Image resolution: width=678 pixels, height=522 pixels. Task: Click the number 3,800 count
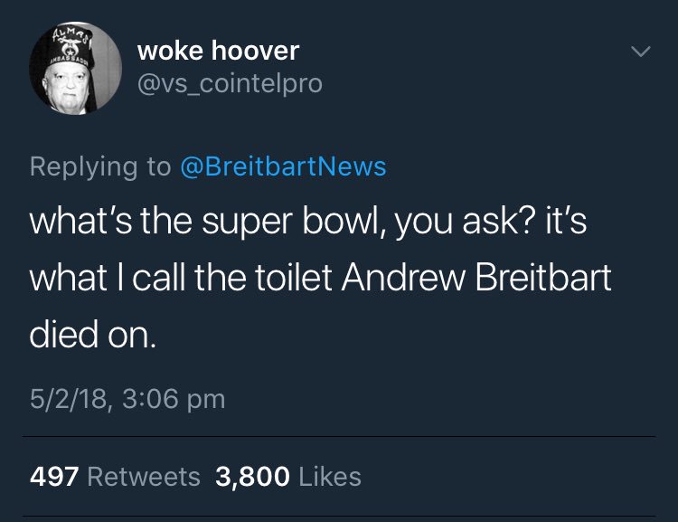tap(252, 477)
